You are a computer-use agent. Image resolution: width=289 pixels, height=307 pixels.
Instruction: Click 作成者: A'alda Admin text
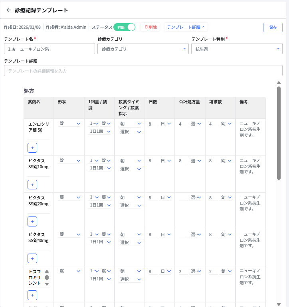[x=66, y=27]
